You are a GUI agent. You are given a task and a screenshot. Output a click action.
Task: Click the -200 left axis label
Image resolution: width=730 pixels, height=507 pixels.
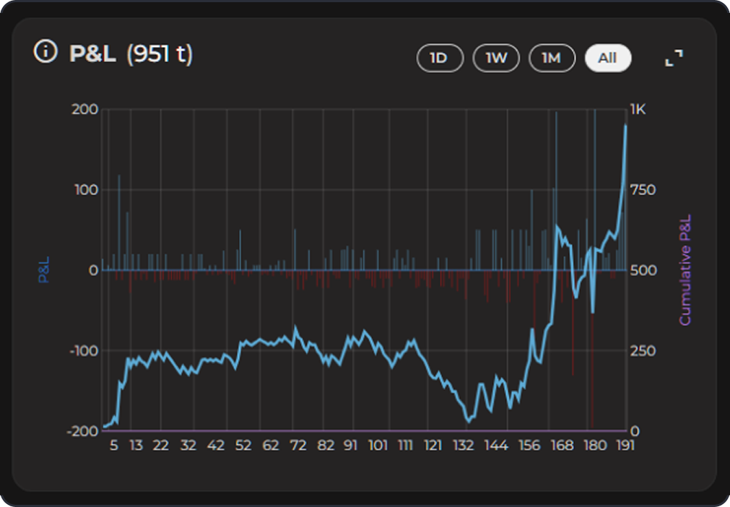click(x=84, y=431)
